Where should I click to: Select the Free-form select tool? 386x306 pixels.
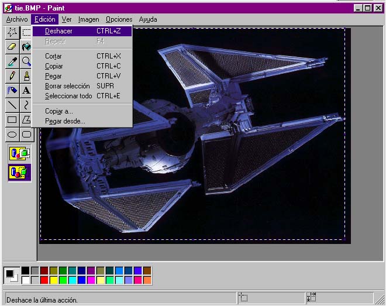(12, 32)
